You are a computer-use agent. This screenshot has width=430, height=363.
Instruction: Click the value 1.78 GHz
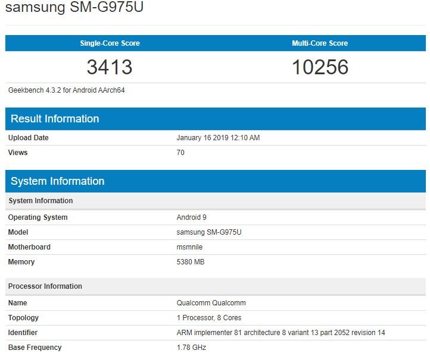click(x=191, y=348)
